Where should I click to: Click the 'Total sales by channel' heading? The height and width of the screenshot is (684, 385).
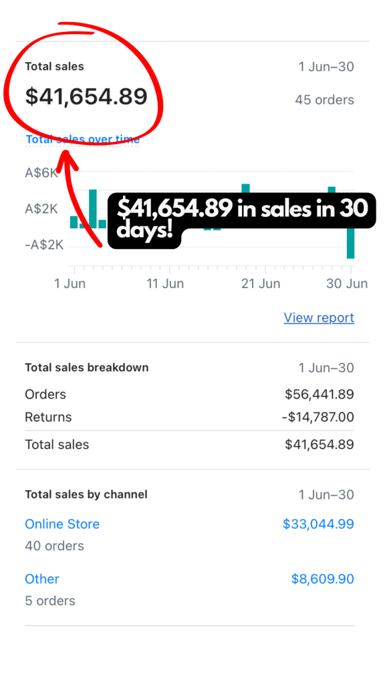click(x=86, y=494)
